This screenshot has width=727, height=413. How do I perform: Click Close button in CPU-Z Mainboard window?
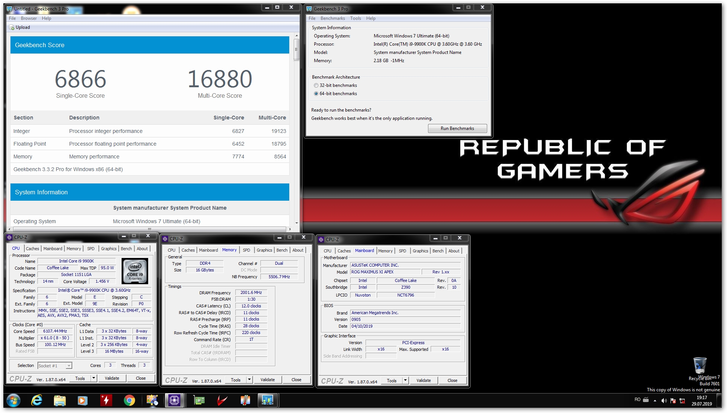(452, 380)
